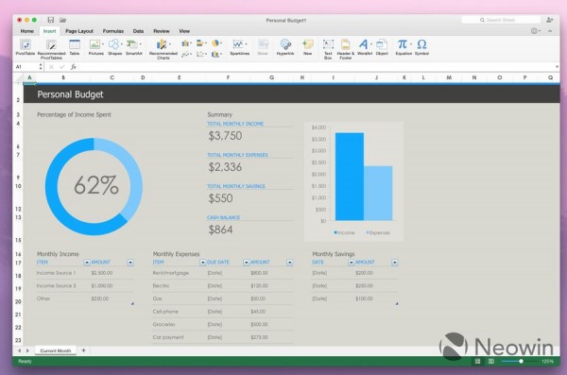Select the Current Month sheet tab
Viewport: 567px width, 375px height.
pos(56,350)
